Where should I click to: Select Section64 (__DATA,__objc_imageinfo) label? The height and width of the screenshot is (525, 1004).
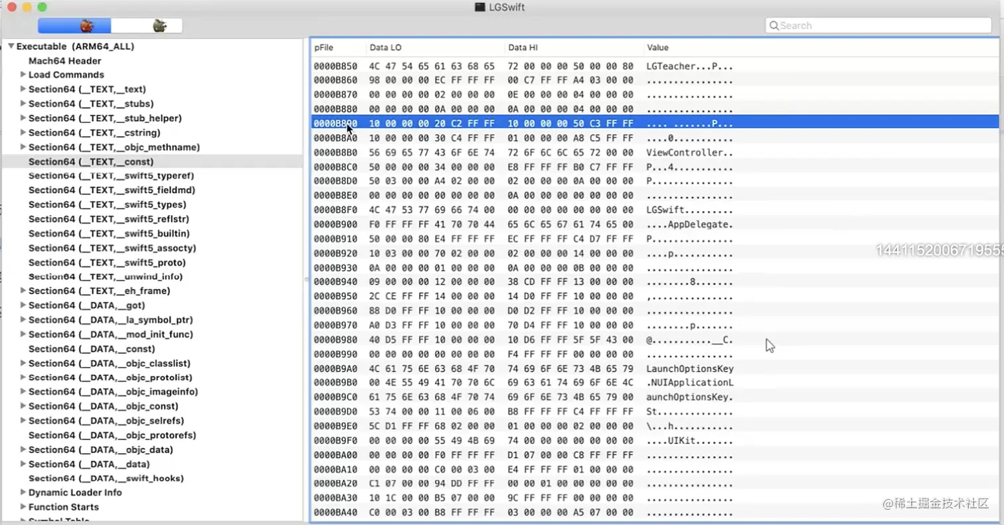pyautogui.click(x=114, y=392)
